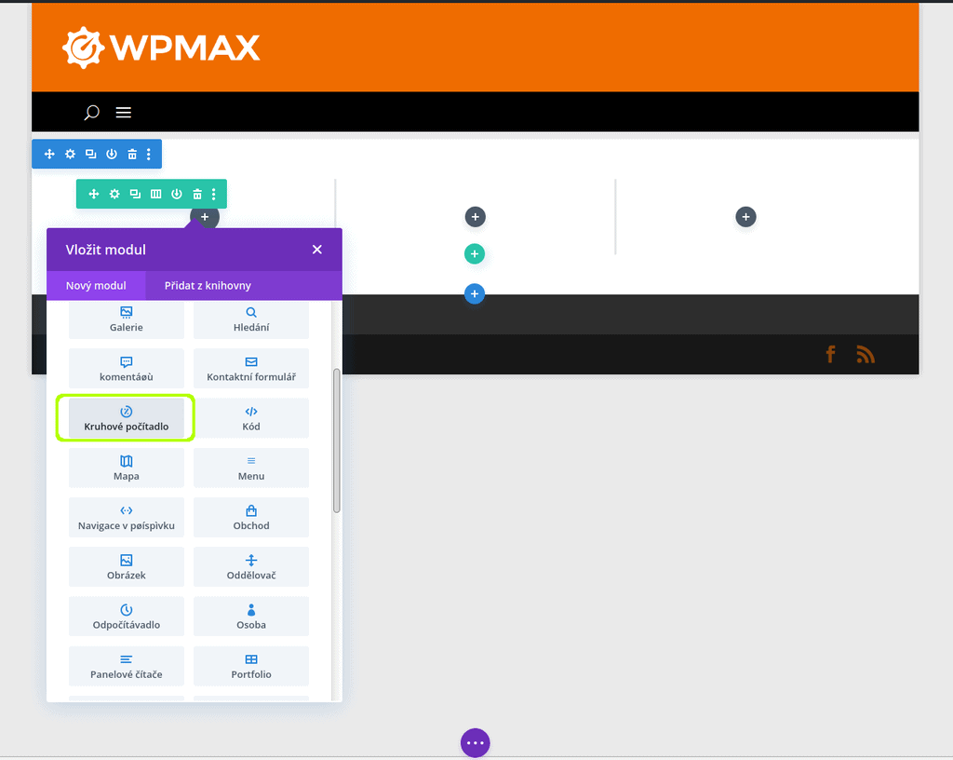This screenshot has height=760, width=953.
Task: Insert the Panelové čítače module
Action: (127, 666)
